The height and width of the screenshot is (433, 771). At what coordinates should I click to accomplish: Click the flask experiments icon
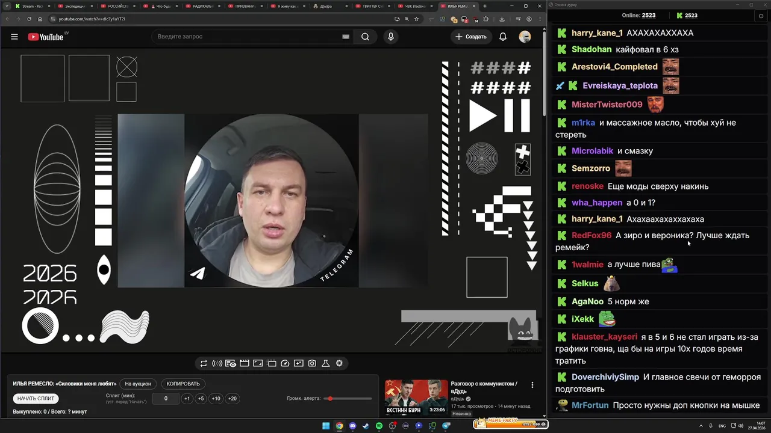[x=326, y=363]
